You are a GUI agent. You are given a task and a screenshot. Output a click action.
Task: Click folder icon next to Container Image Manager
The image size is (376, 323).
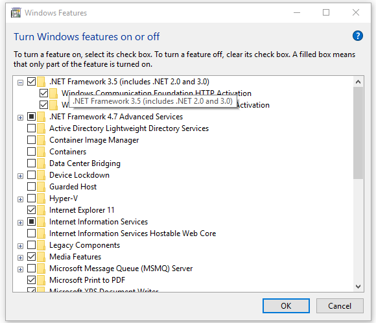(41, 140)
